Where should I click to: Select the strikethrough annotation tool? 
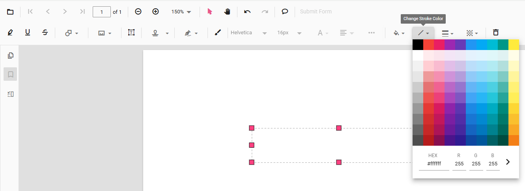[45, 33]
